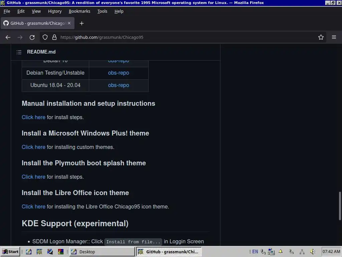Open the View menu

36,11
